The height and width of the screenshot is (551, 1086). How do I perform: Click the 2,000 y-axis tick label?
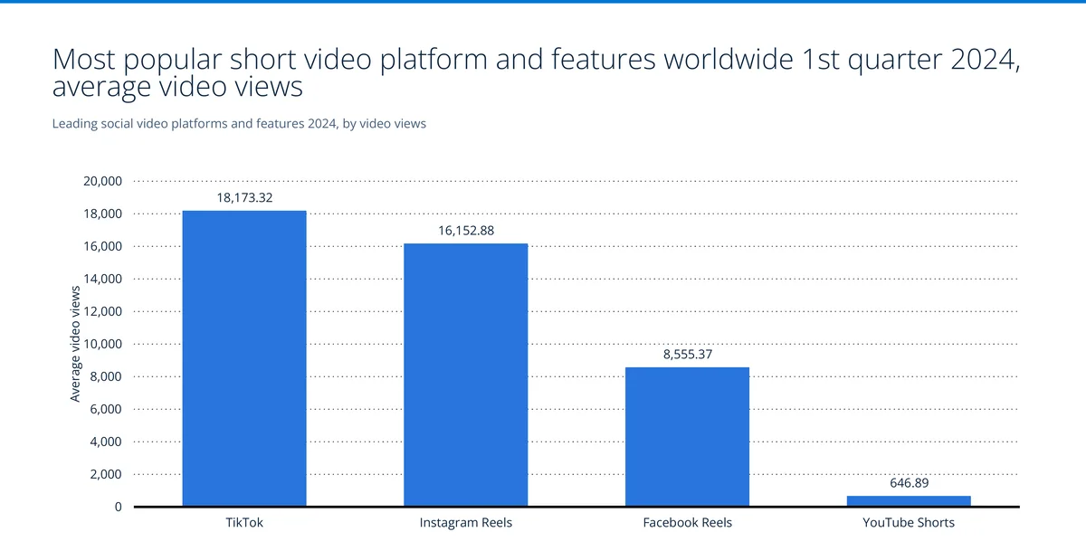(106, 474)
